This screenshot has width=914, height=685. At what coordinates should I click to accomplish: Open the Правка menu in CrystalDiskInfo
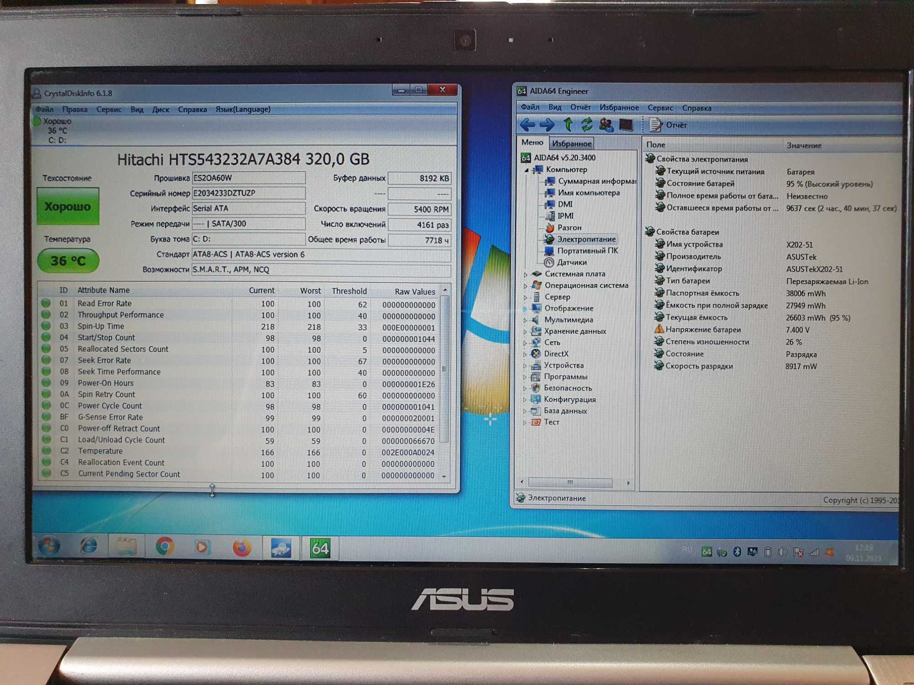click(75, 110)
